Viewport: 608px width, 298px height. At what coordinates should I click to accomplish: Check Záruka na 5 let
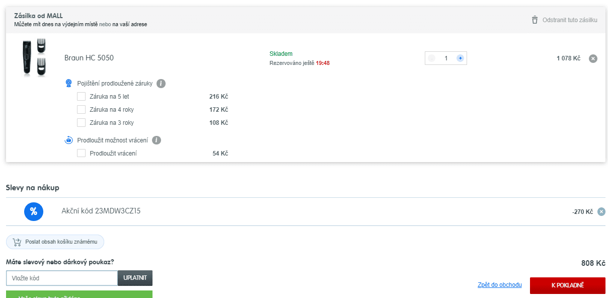(81, 97)
